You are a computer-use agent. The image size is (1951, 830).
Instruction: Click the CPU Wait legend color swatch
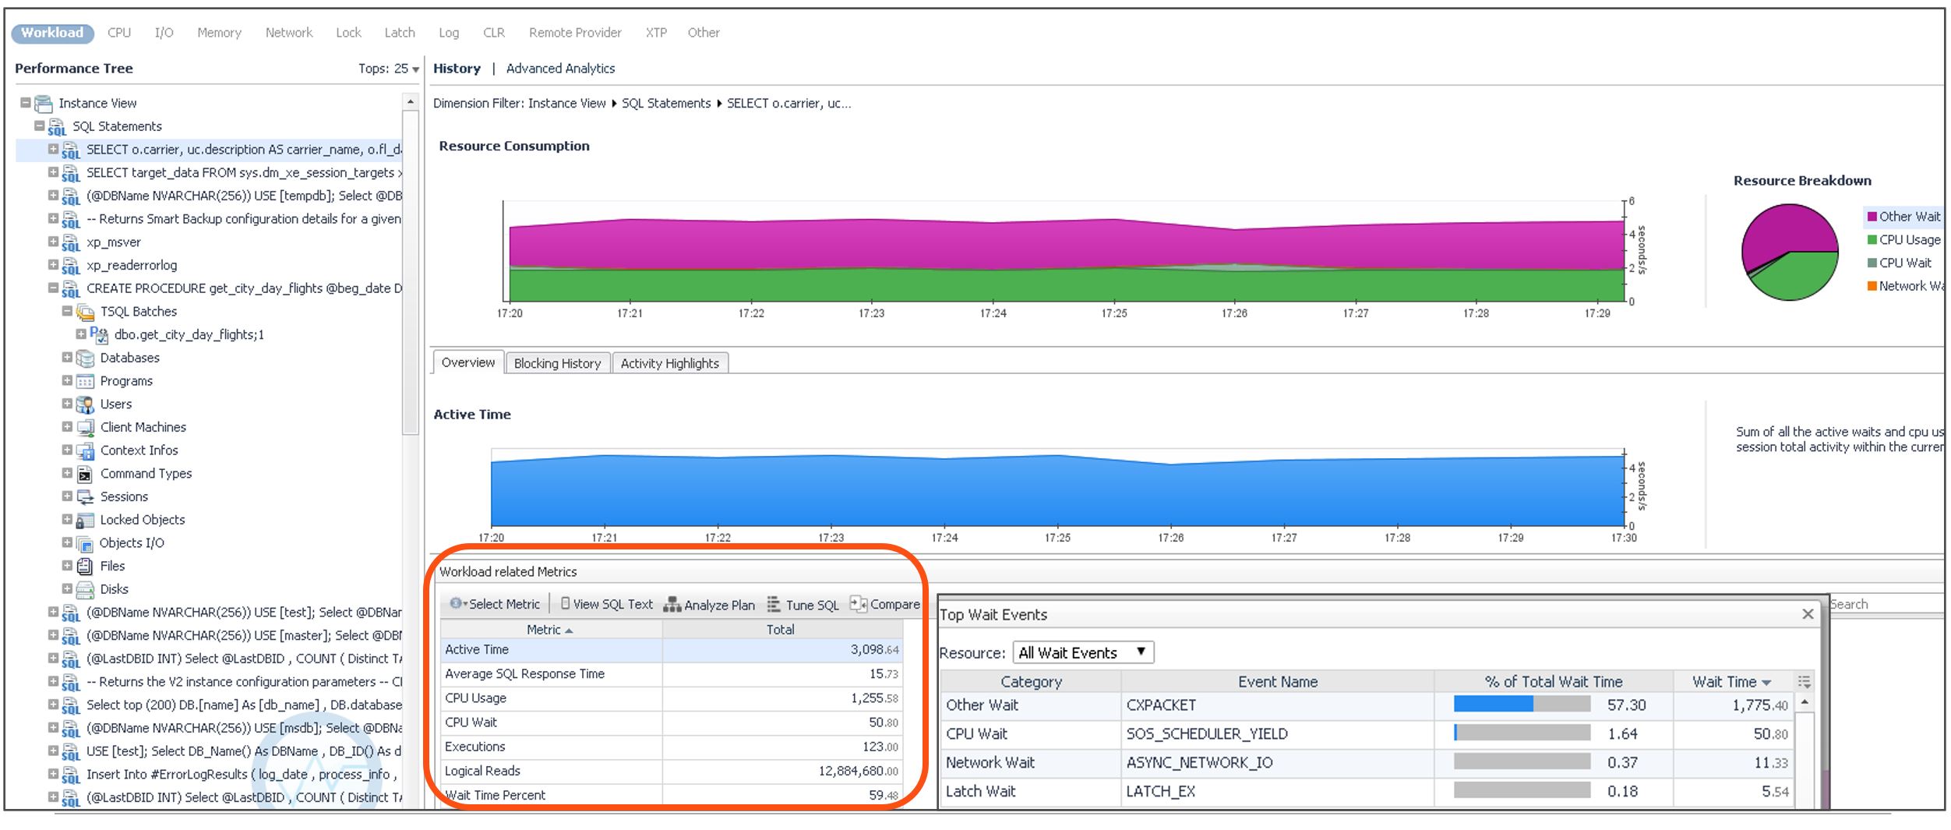(1872, 263)
